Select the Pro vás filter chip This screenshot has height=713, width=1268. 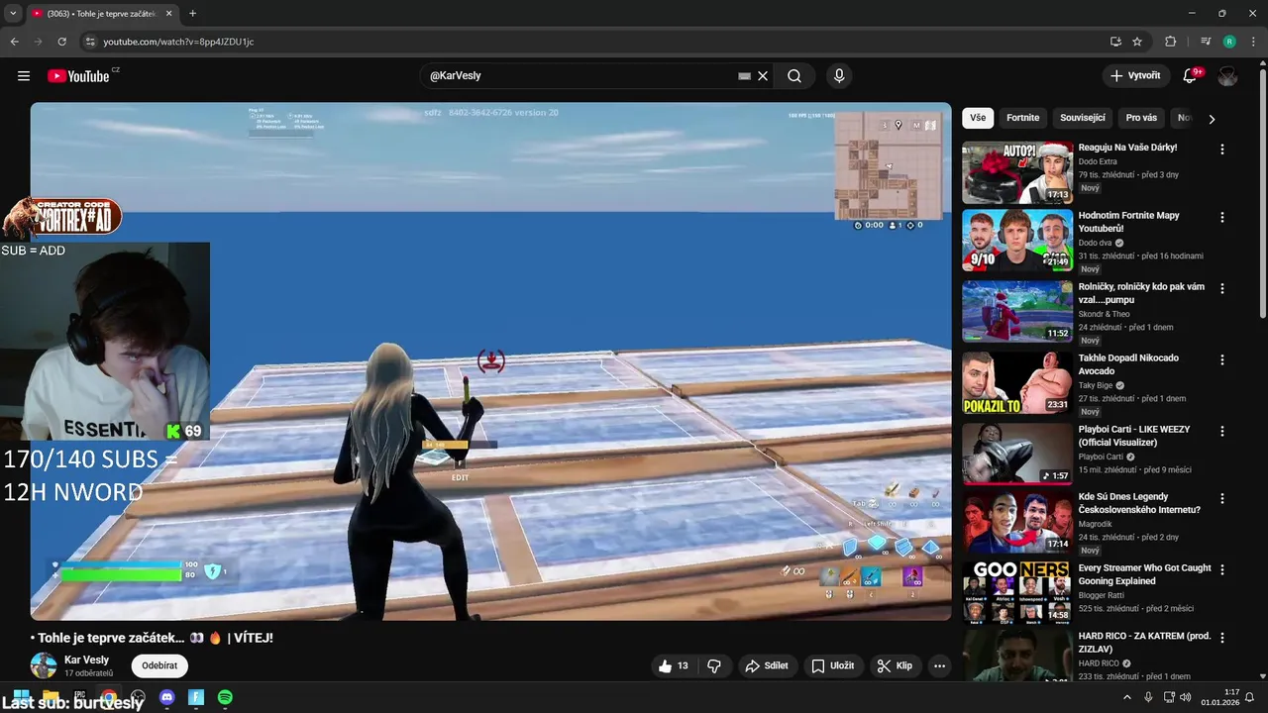(x=1141, y=118)
